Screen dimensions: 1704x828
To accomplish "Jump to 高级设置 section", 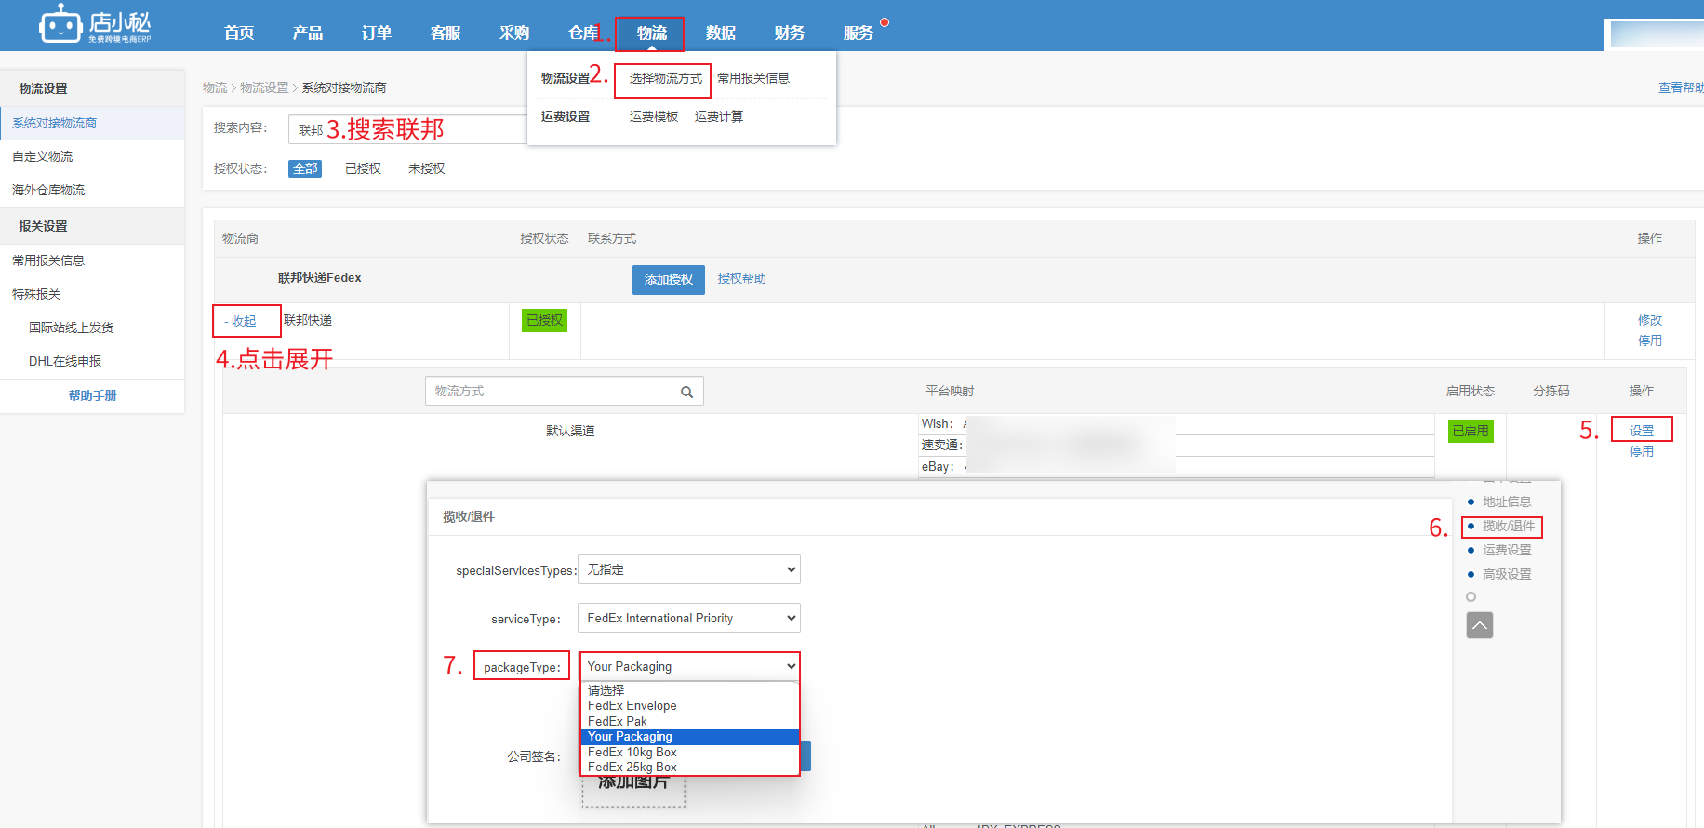I will (x=1507, y=574).
